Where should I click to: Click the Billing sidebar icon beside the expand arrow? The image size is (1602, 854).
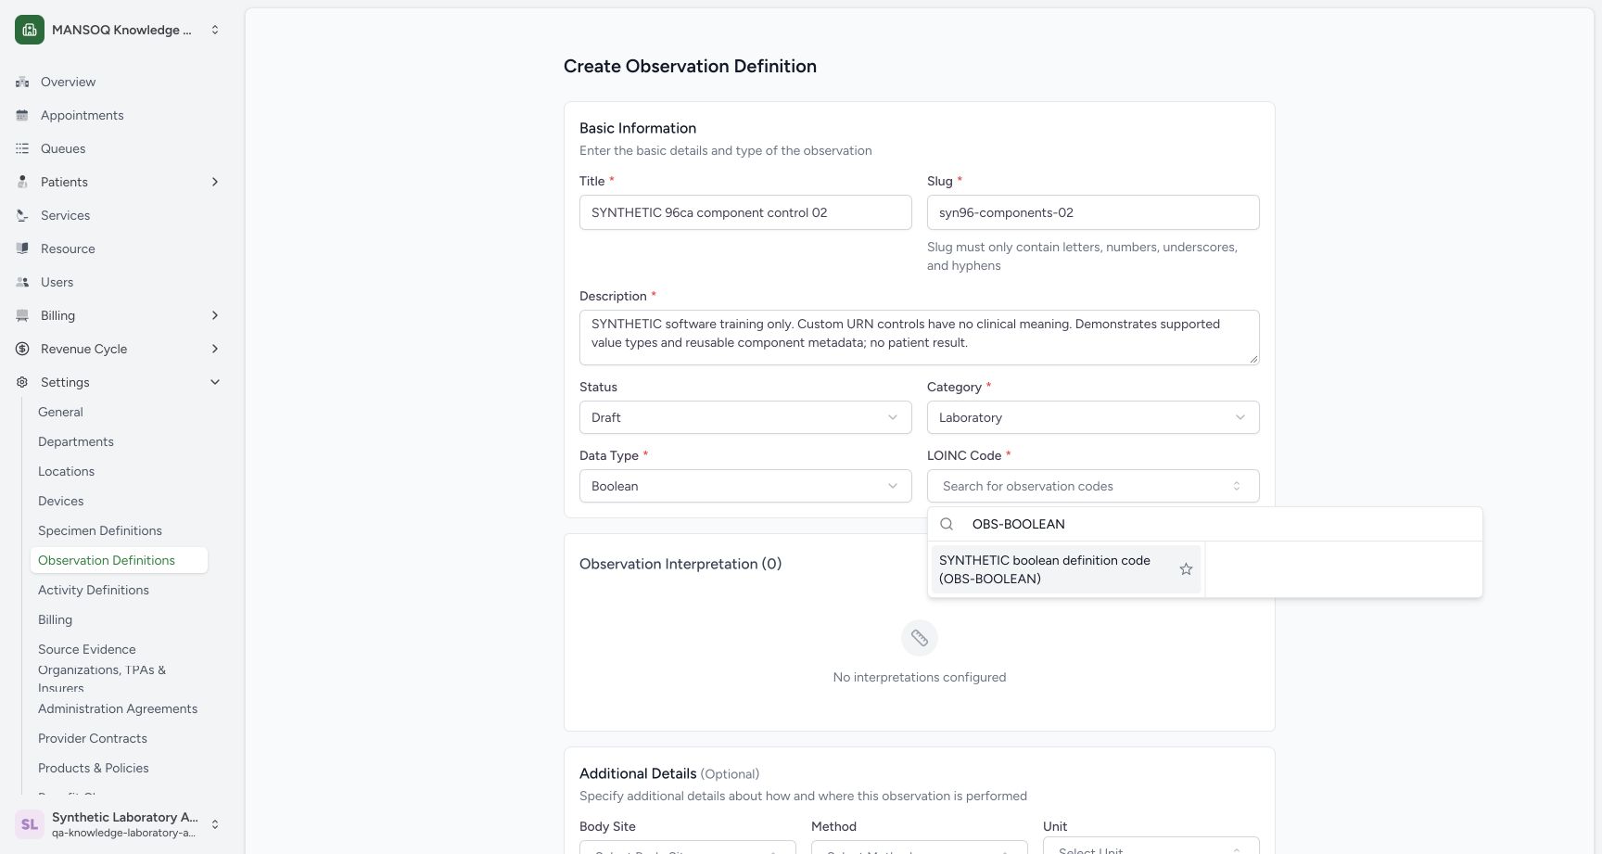(x=22, y=315)
